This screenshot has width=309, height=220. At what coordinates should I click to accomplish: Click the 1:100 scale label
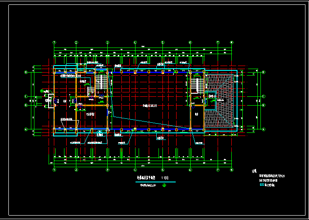tap(165, 178)
